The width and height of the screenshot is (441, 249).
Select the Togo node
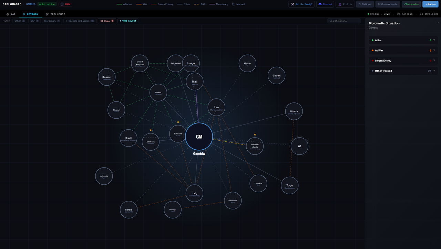290,186
